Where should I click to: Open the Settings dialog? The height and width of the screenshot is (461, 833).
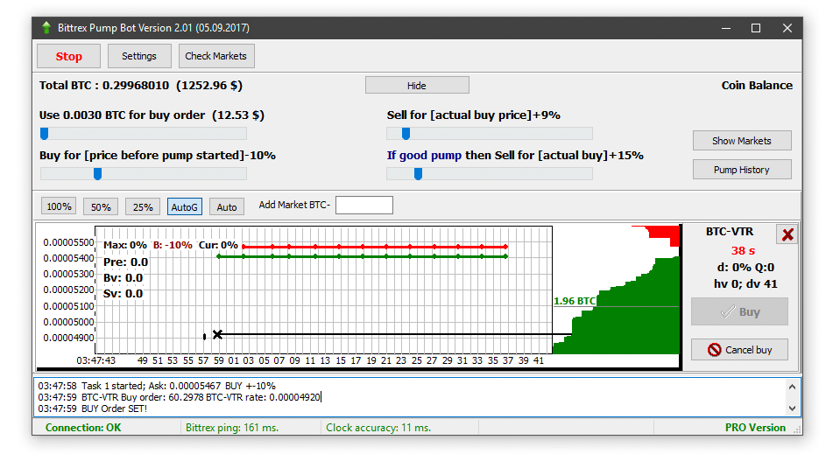[x=139, y=56]
